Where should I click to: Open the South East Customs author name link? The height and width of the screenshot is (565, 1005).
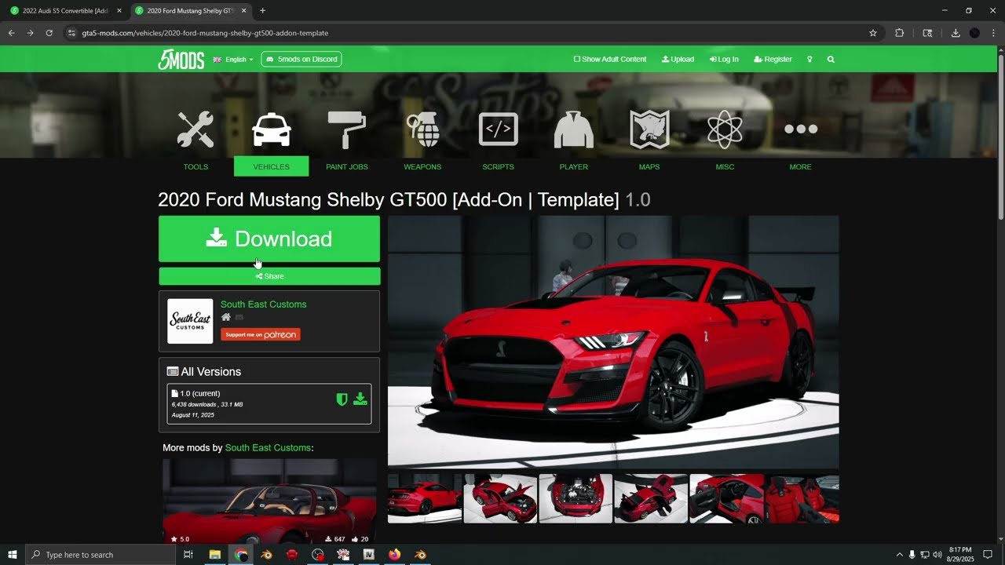264,304
